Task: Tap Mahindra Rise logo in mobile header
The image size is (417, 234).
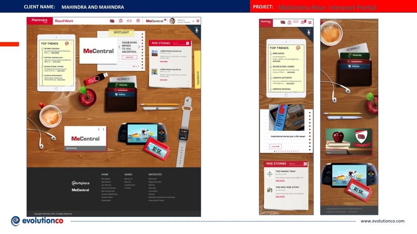Action: click(x=266, y=23)
